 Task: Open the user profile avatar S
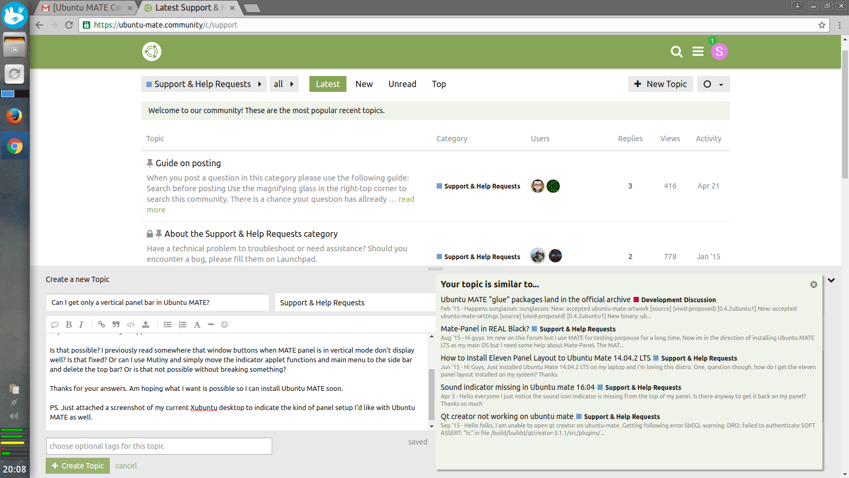pos(719,52)
